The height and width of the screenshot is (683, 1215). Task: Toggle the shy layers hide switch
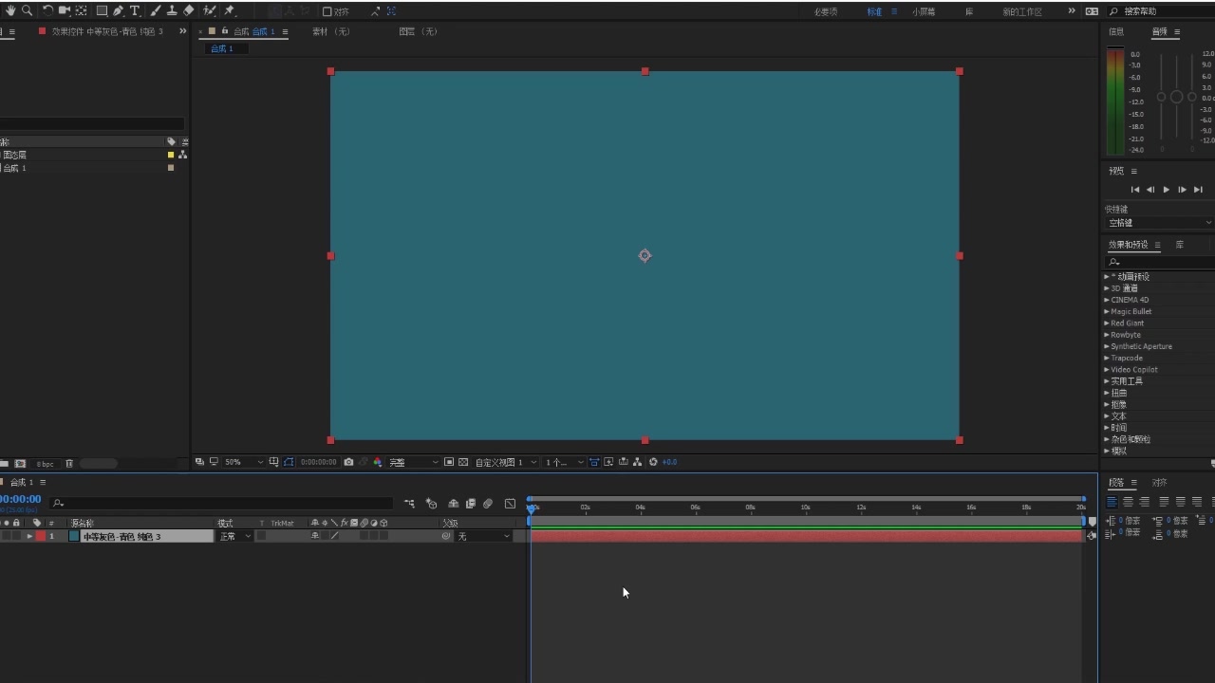(x=454, y=503)
